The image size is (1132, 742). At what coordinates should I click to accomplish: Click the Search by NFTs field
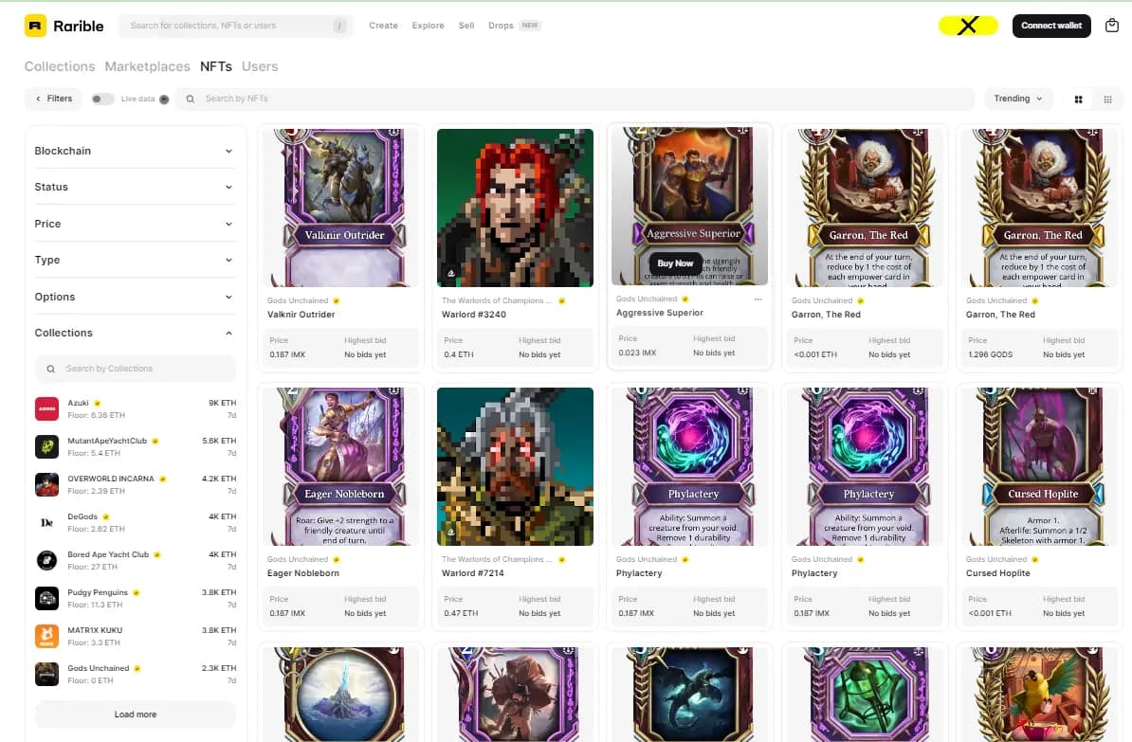click(x=575, y=99)
